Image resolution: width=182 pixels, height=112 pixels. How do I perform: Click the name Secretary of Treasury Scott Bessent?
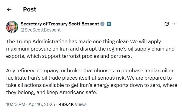[x=60, y=24]
